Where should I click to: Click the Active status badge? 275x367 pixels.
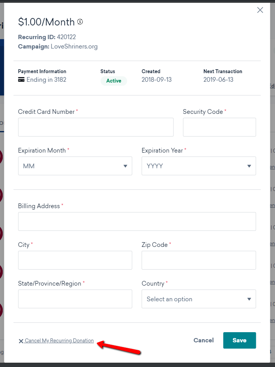114,81
